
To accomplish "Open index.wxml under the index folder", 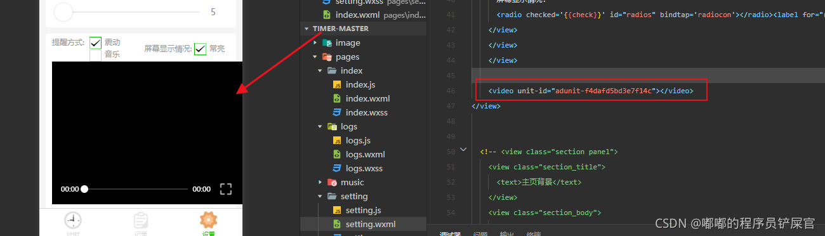I will (x=367, y=98).
